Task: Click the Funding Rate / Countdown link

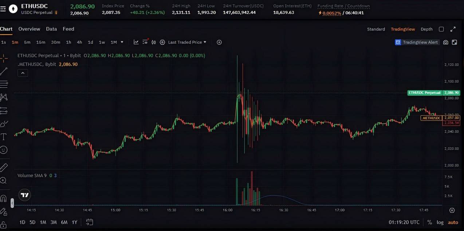Action: pos(343,6)
